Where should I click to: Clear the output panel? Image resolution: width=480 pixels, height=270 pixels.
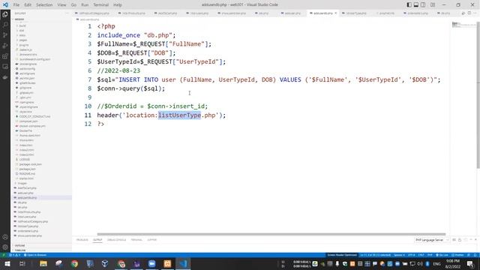pos(454,240)
